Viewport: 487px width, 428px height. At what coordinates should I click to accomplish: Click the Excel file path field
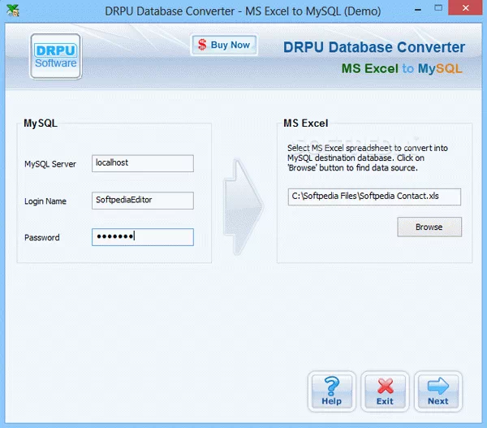click(374, 197)
